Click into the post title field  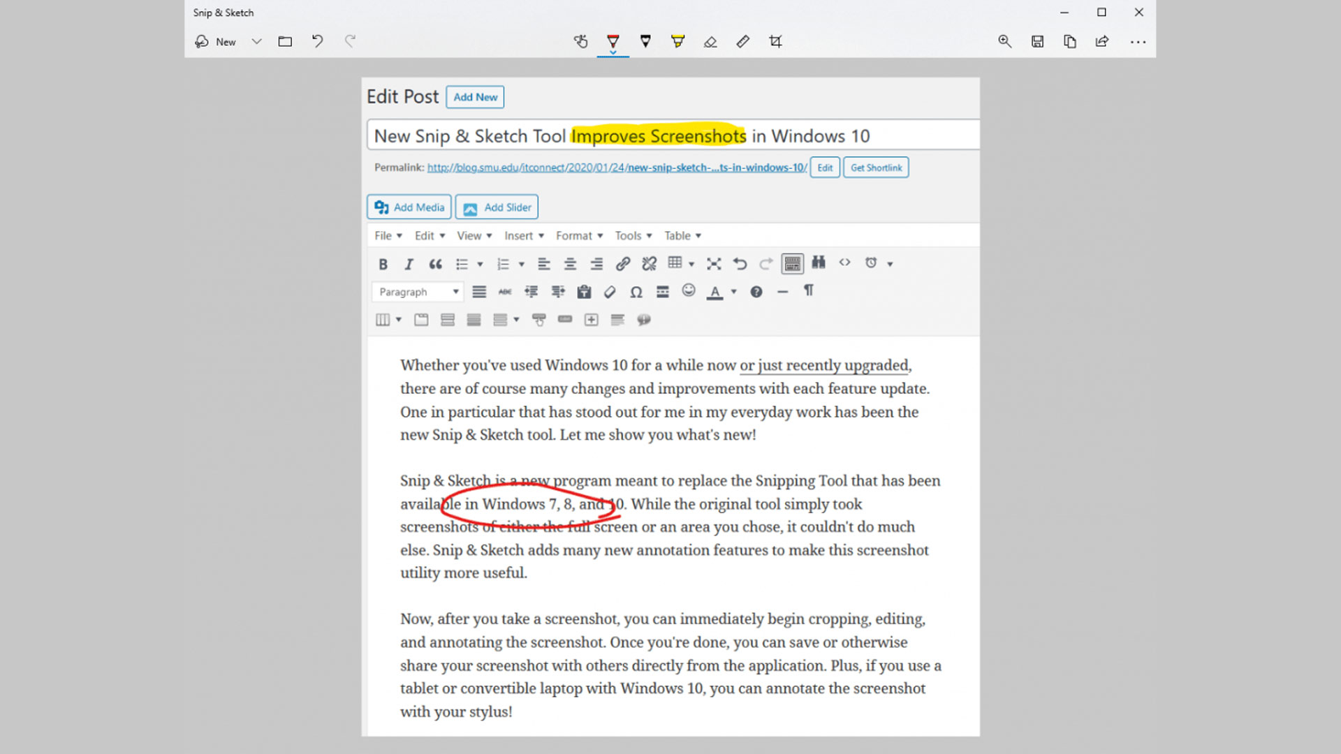673,135
